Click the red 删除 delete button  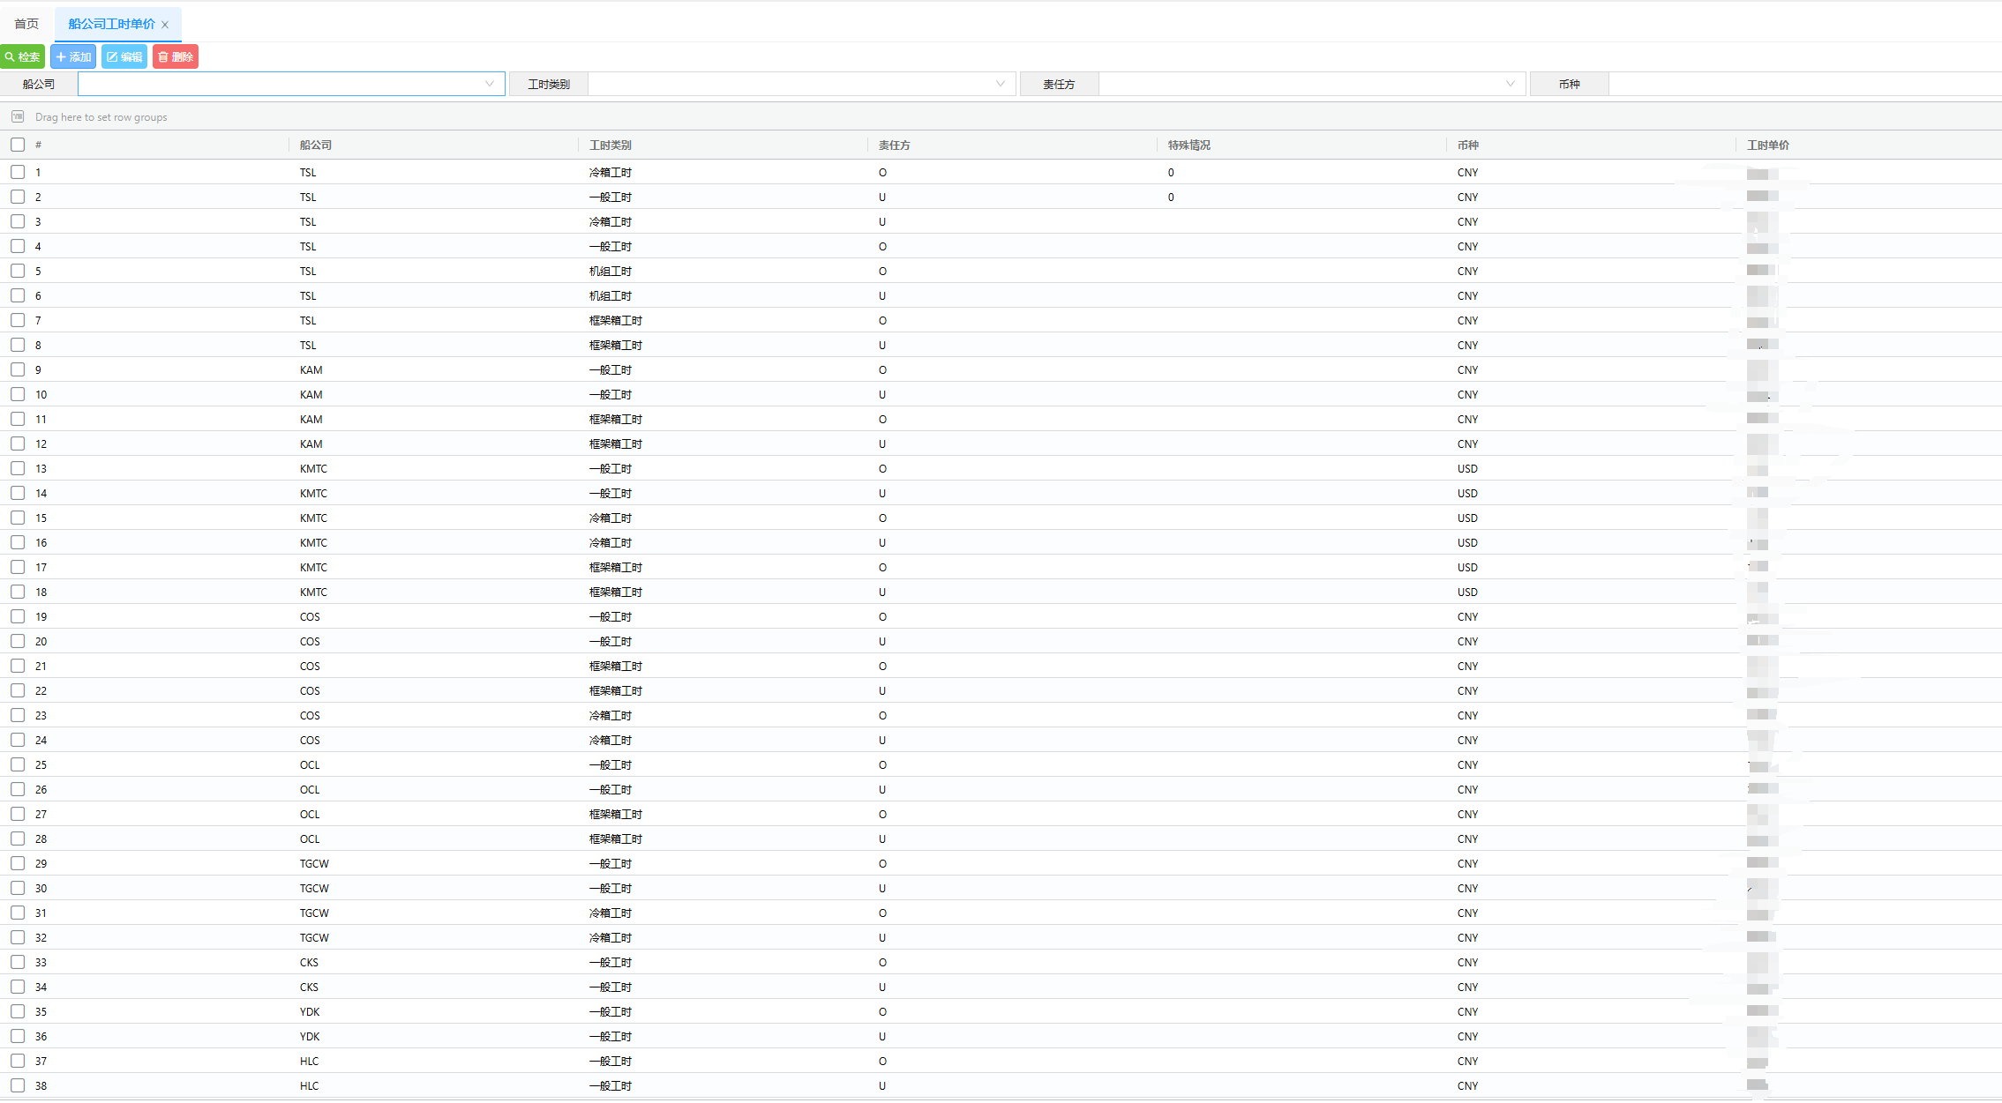click(x=176, y=56)
